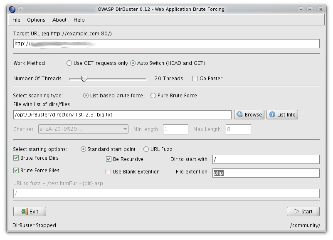Click the File extention text field
Screen dimensions: 333x240
[x=266, y=173]
